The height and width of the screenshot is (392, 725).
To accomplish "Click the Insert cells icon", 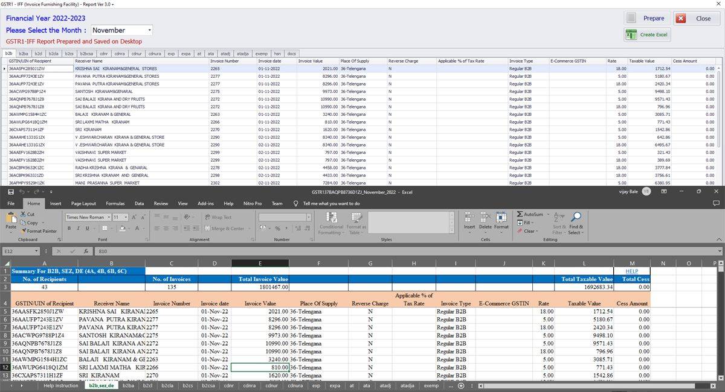I will click(x=469, y=218).
